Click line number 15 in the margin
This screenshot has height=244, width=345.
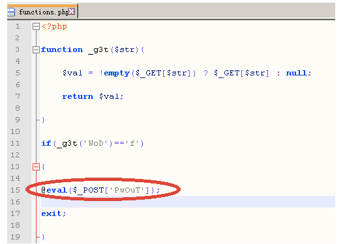point(15,190)
